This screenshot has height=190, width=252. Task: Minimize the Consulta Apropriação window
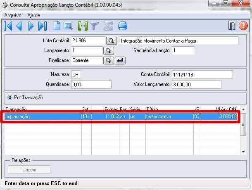pyautogui.click(x=214, y=3)
